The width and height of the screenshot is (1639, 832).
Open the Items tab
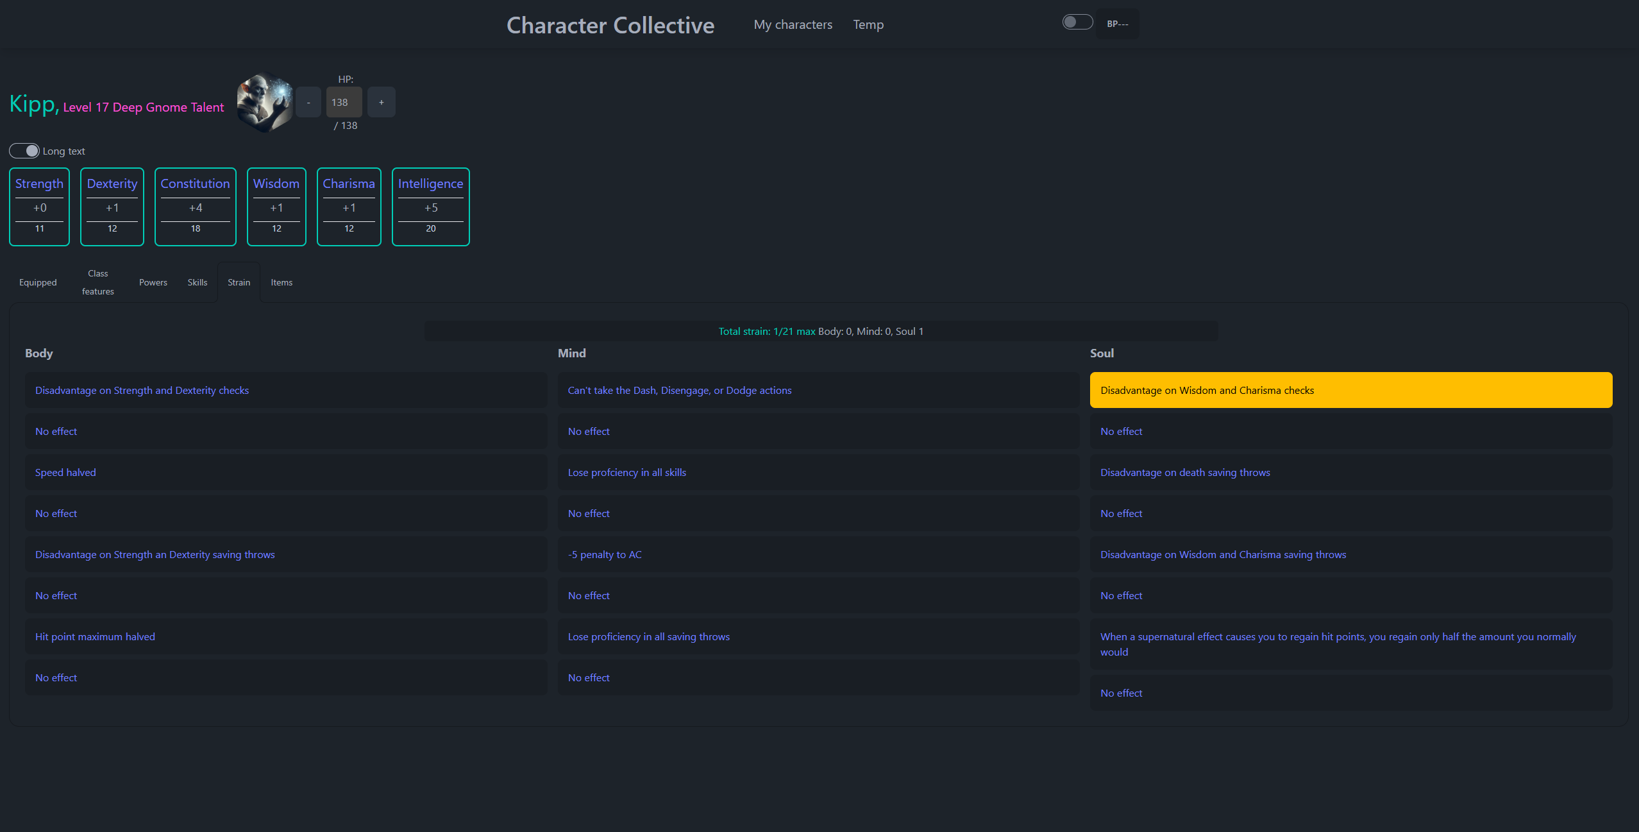tap(281, 282)
